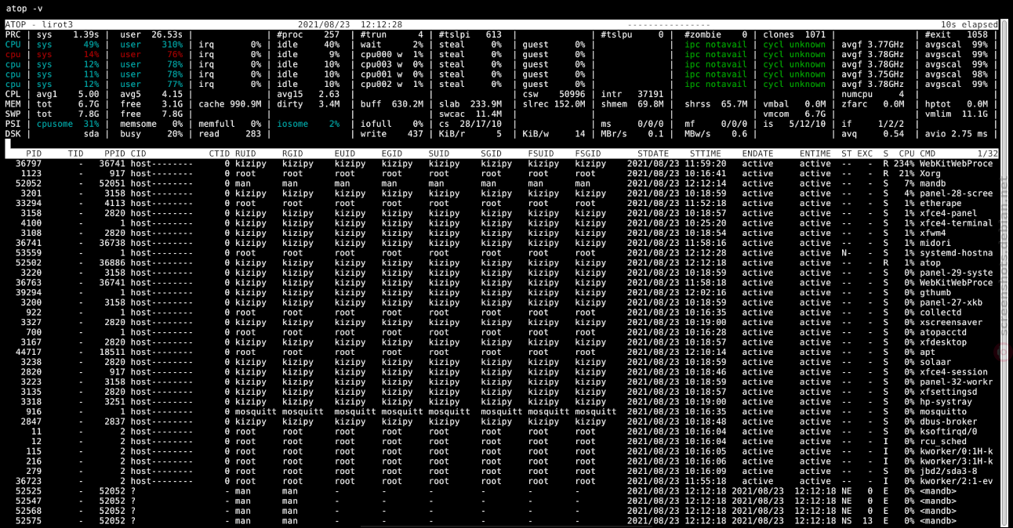Select PID 52575 in the process list
1013x528 pixels.
28,521
